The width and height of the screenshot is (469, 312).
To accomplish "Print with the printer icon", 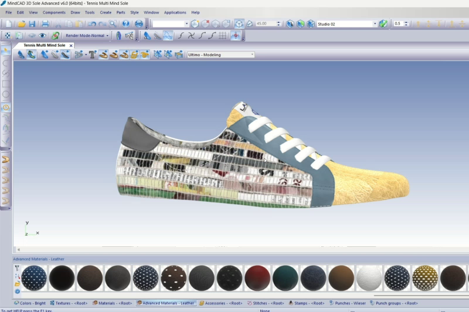I will (45, 24).
